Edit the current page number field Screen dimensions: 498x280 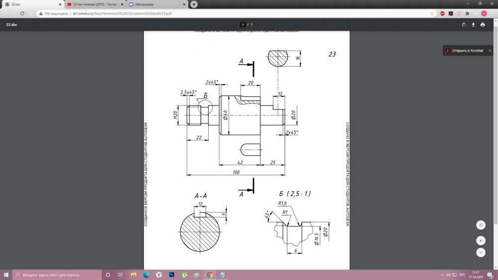point(243,24)
